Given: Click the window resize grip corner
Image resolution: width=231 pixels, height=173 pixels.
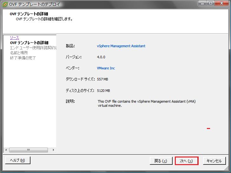Looking at the screenshot, I should tap(227, 169).
